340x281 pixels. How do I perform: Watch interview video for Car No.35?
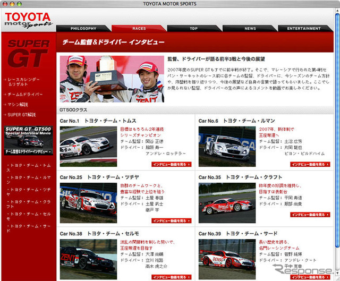[x=310, y=215]
